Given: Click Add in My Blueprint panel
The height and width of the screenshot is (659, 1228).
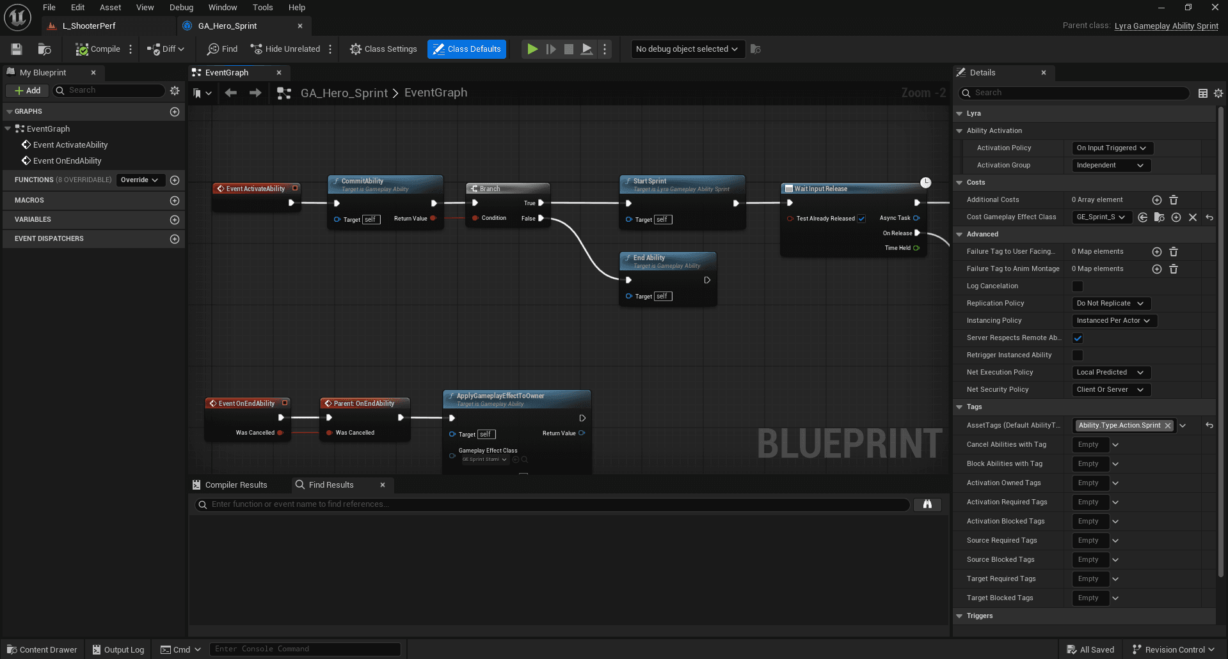Looking at the screenshot, I should coord(28,91).
